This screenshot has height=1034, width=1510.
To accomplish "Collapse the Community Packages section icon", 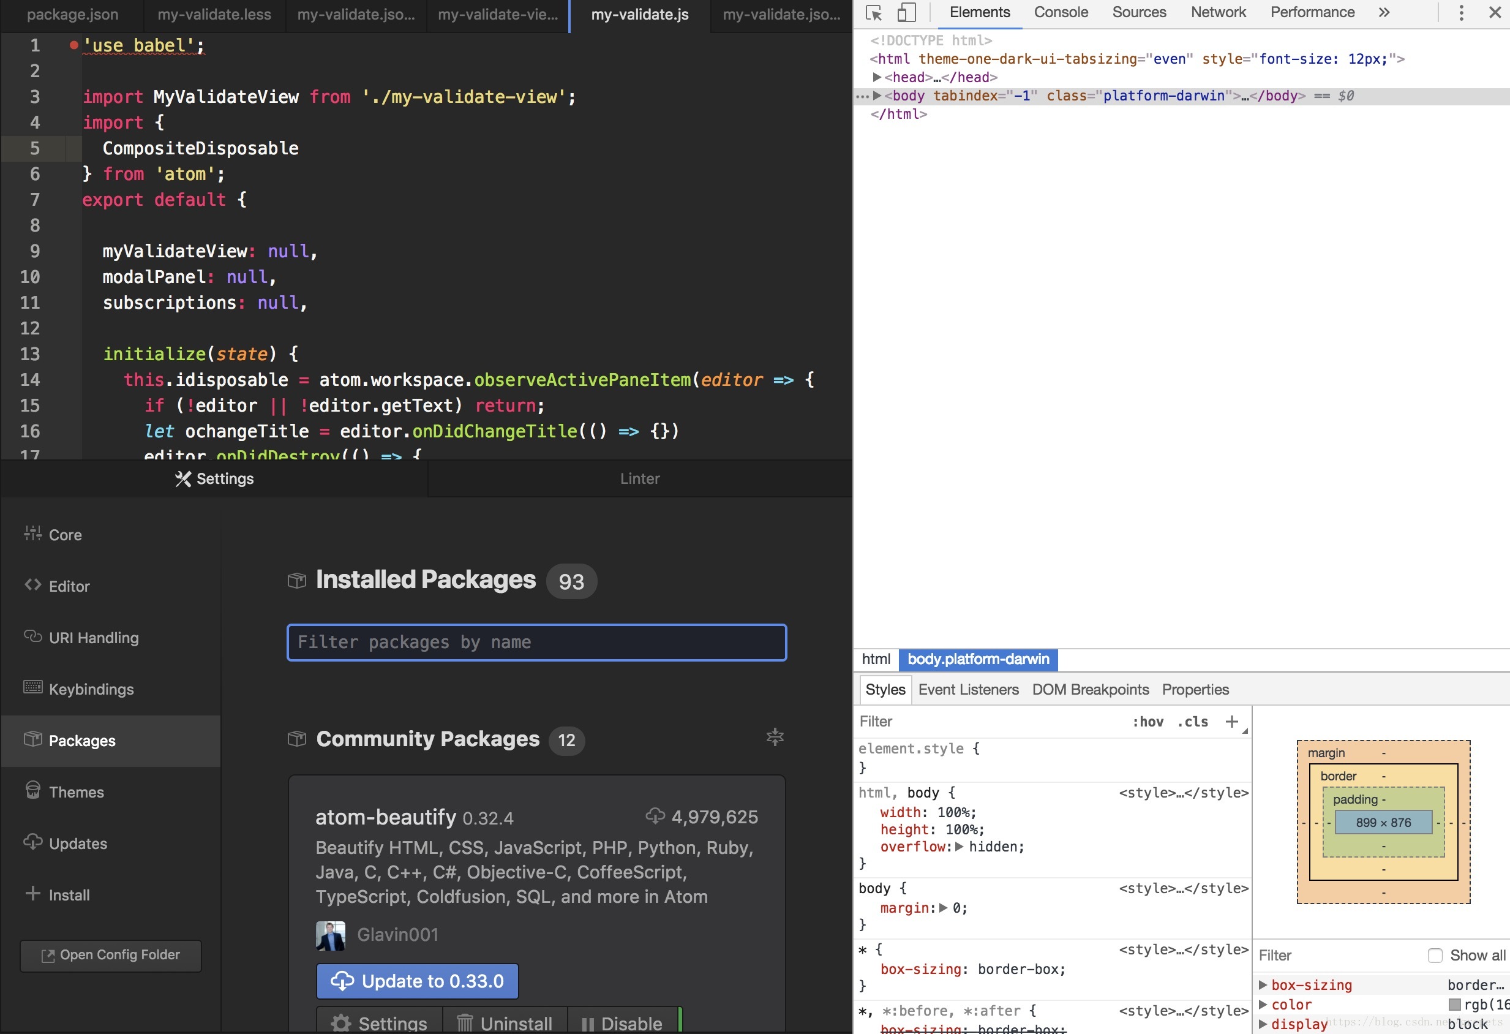I will pyautogui.click(x=775, y=737).
